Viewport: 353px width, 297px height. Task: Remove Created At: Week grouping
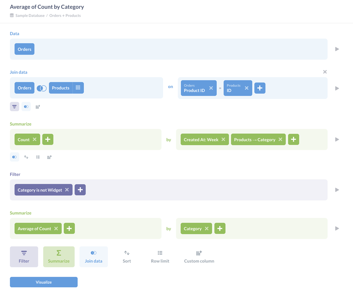click(x=223, y=139)
